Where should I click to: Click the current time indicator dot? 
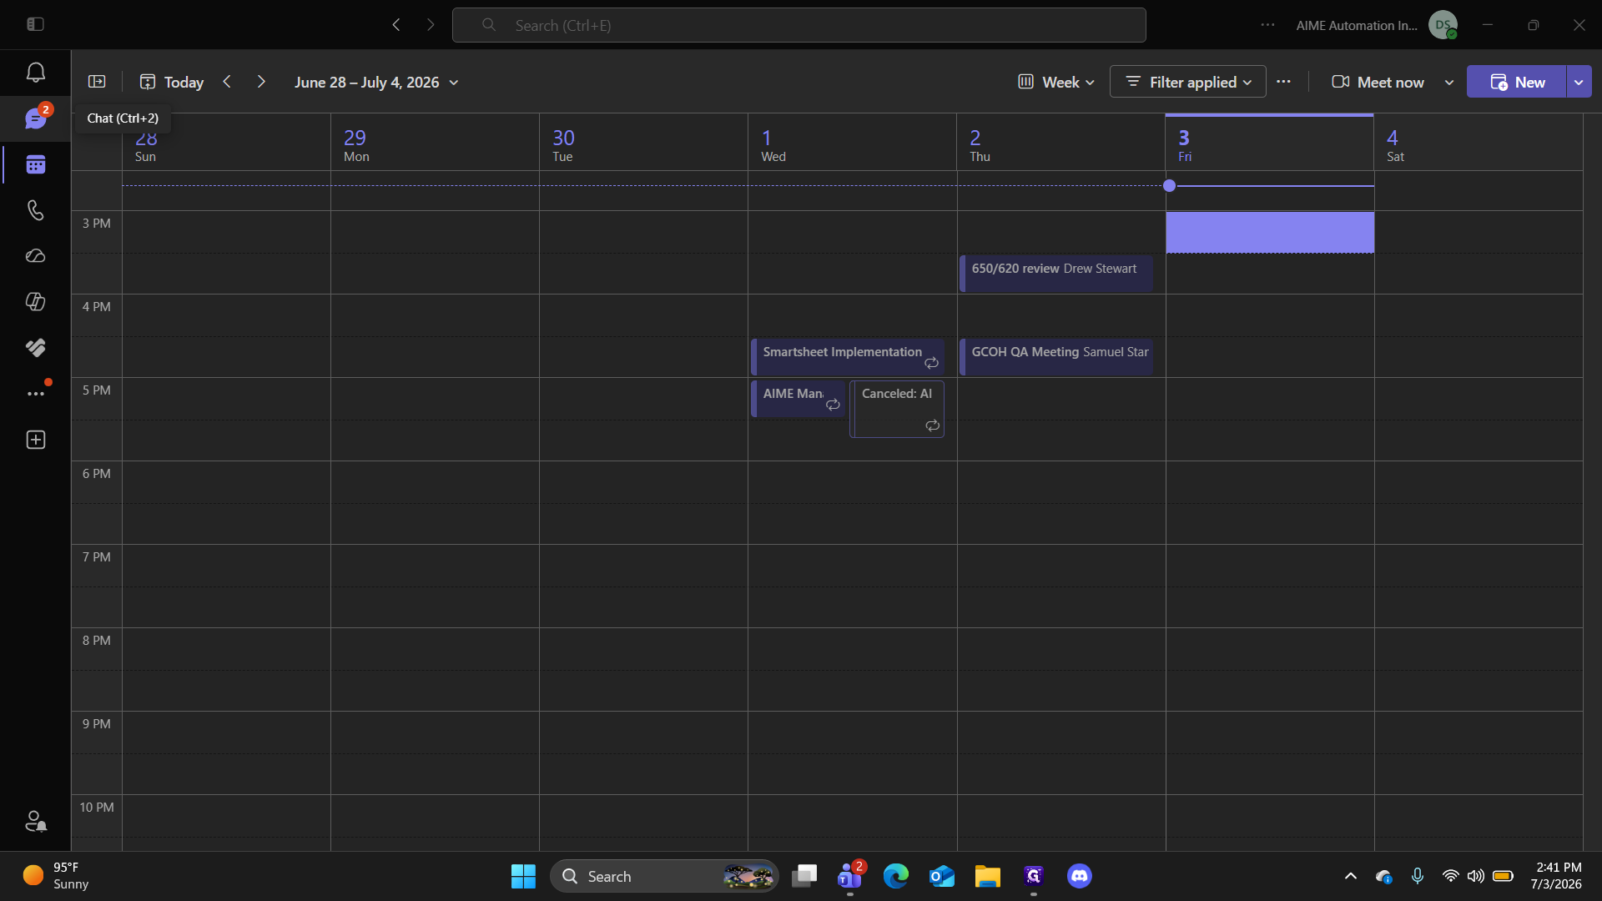click(1169, 185)
